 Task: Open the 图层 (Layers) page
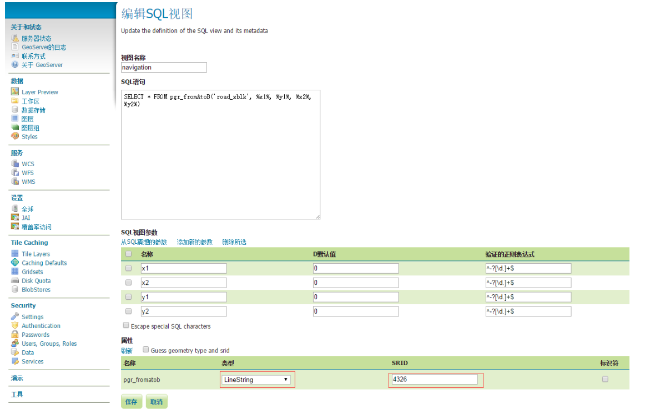click(x=28, y=119)
